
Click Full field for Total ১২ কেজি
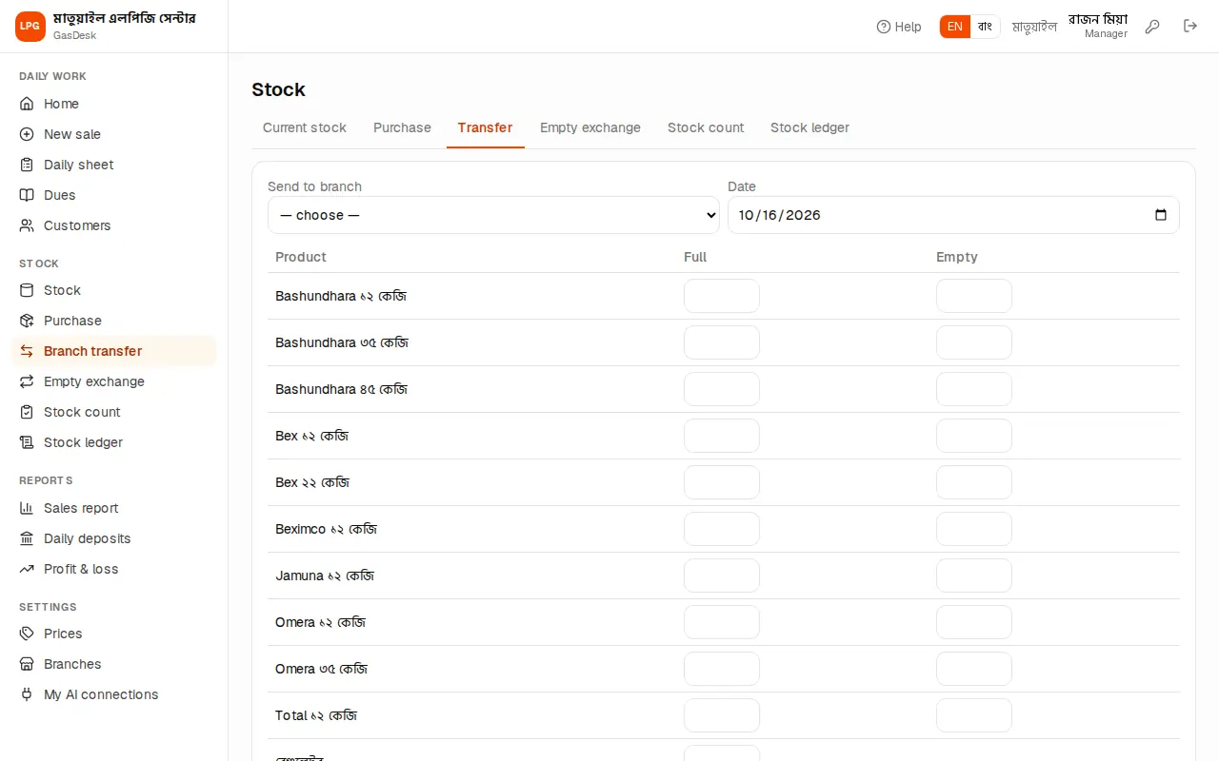[722, 715]
